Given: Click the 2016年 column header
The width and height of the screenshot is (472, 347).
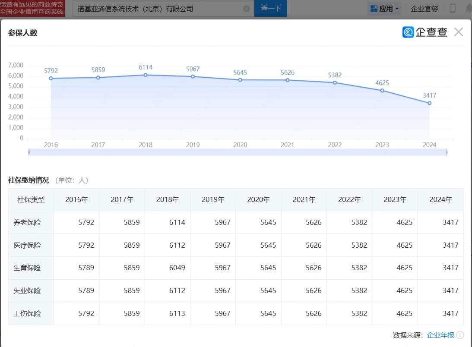Looking at the screenshot, I should click(76, 199).
